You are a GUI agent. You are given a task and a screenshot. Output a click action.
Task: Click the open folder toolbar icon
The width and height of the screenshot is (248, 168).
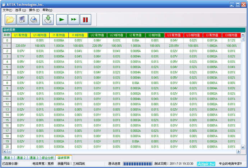click(x=10, y=19)
